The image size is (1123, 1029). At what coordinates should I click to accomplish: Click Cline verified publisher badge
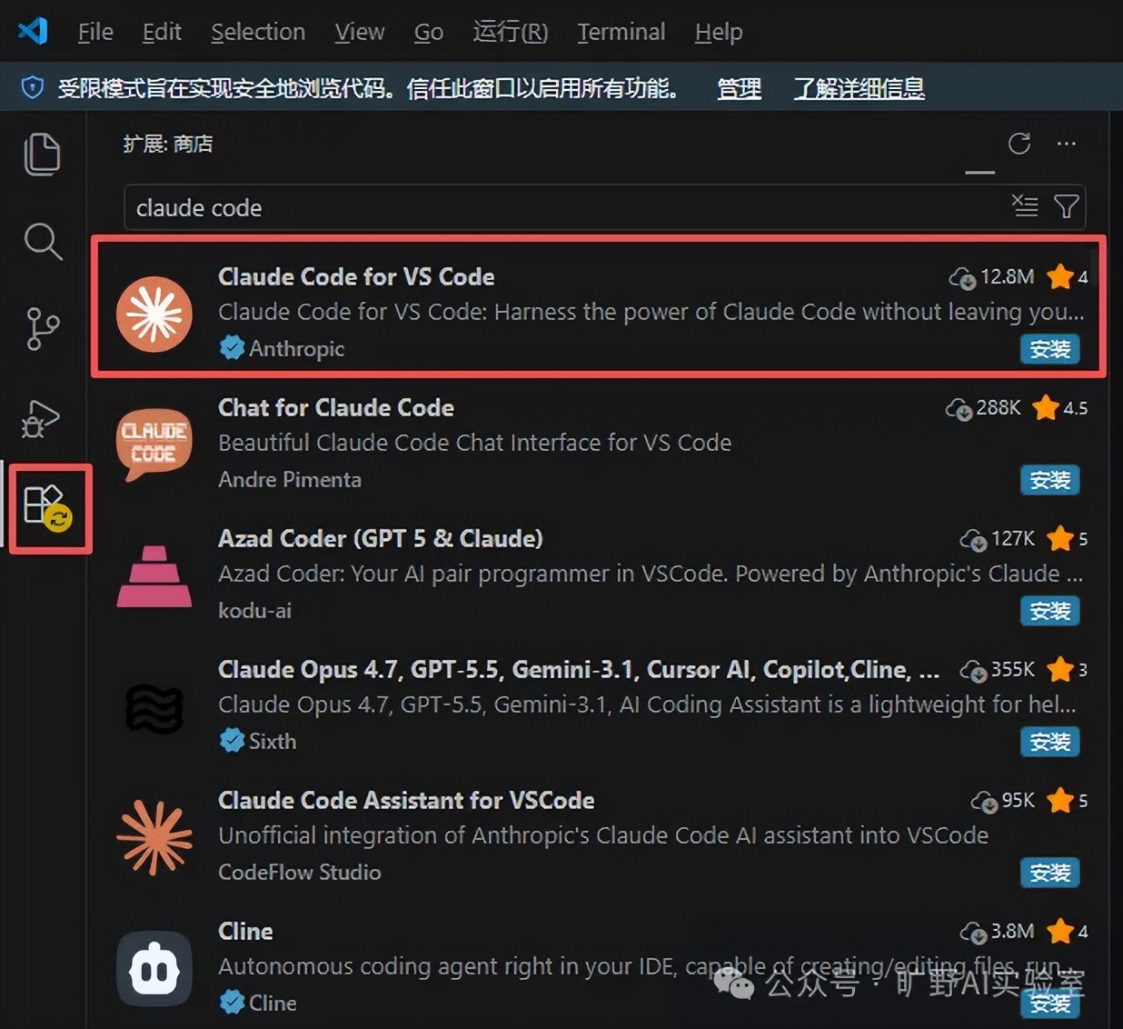tap(232, 1002)
